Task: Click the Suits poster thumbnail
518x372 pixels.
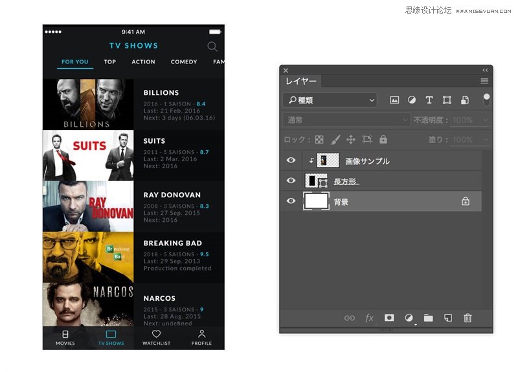Action: (88, 155)
